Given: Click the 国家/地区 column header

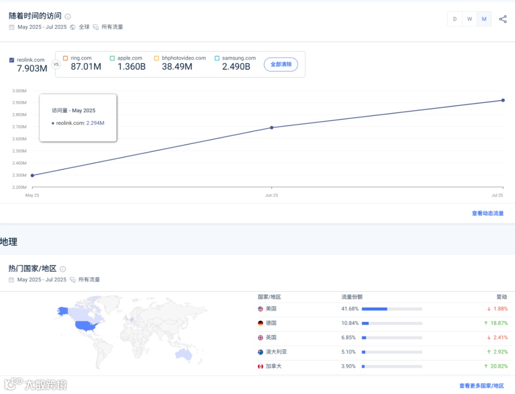Looking at the screenshot, I should (269, 297).
